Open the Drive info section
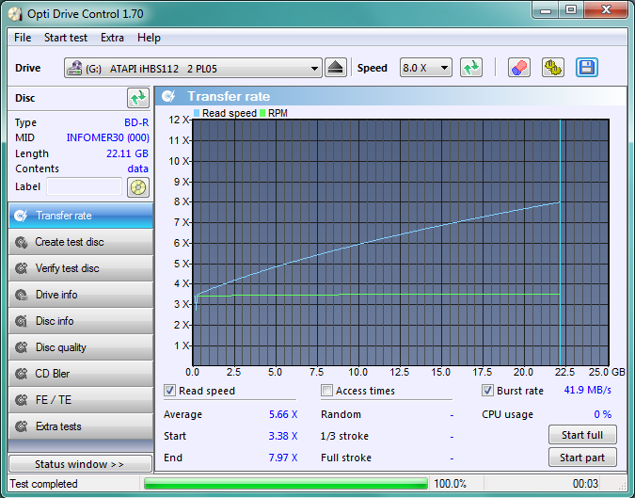Viewport: 635px width, 498px height. (81, 295)
